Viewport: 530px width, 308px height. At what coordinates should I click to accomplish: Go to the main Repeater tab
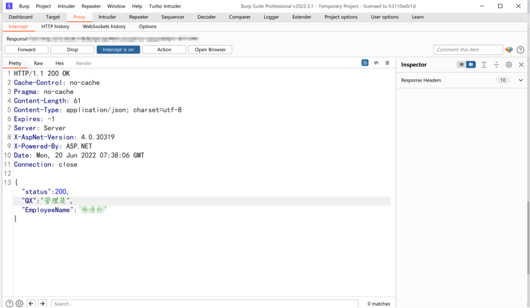coord(138,17)
